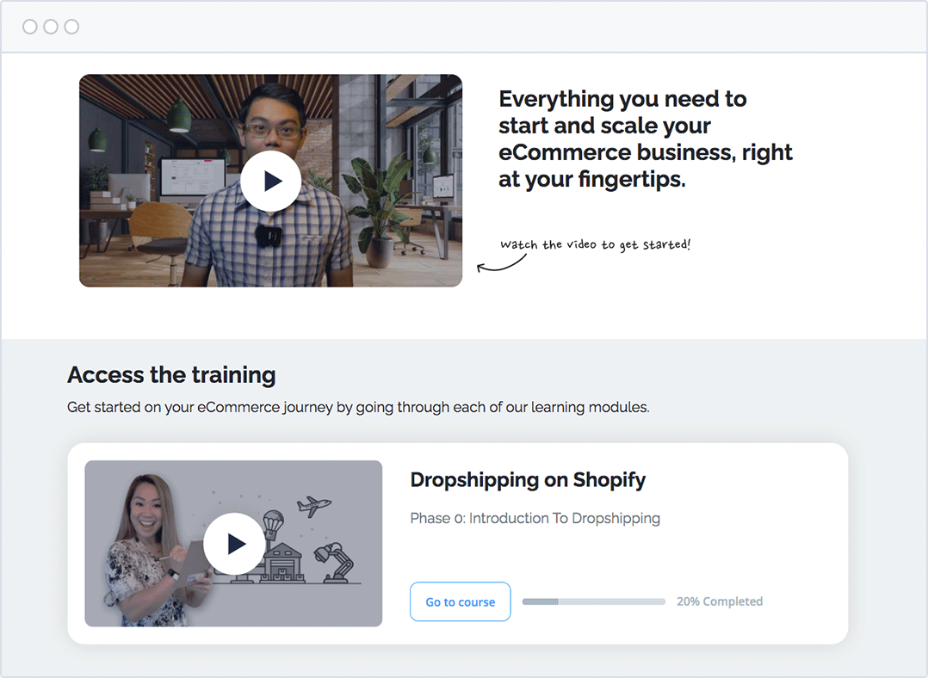Click the third window control circle

[x=71, y=27]
